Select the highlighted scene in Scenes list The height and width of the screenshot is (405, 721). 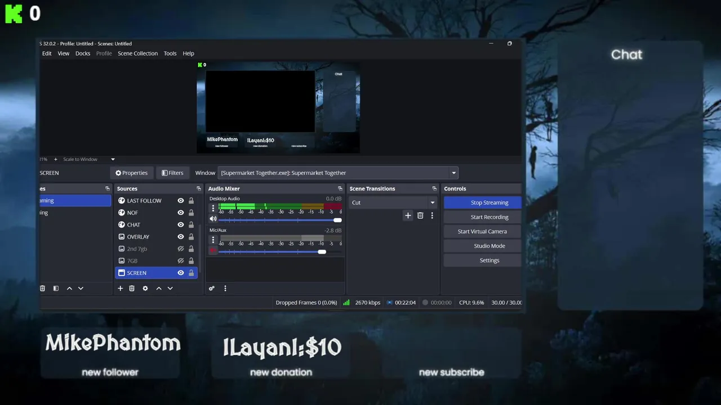pyautogui.click(x=75, y=201)
